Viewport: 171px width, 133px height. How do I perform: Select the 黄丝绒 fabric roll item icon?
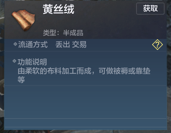click(x=24, y=20)
